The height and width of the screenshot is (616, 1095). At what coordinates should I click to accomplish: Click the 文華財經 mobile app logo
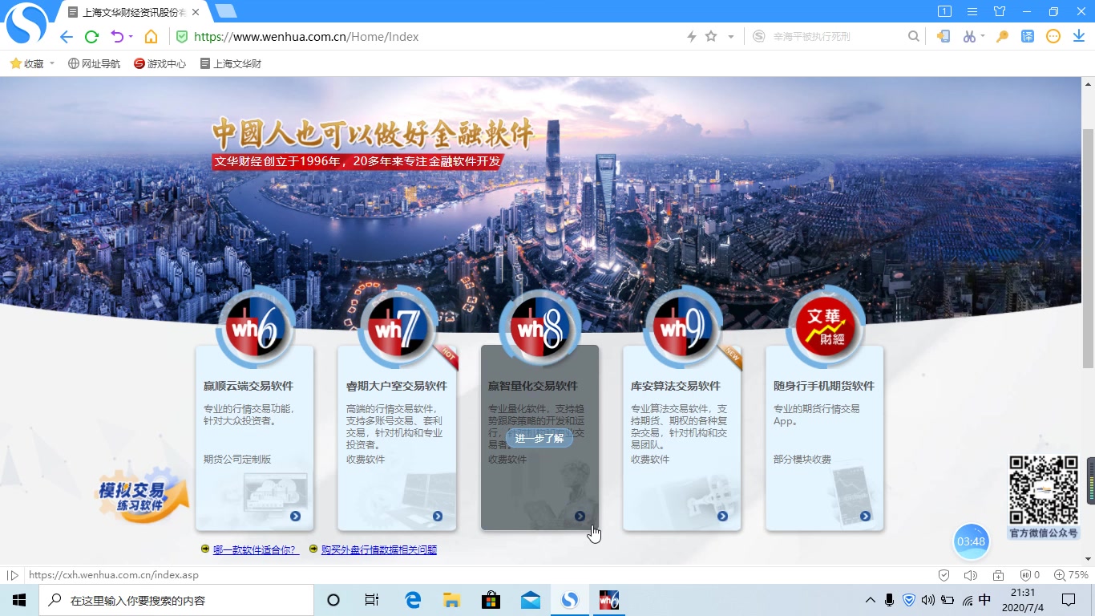(x=825, y=327)
